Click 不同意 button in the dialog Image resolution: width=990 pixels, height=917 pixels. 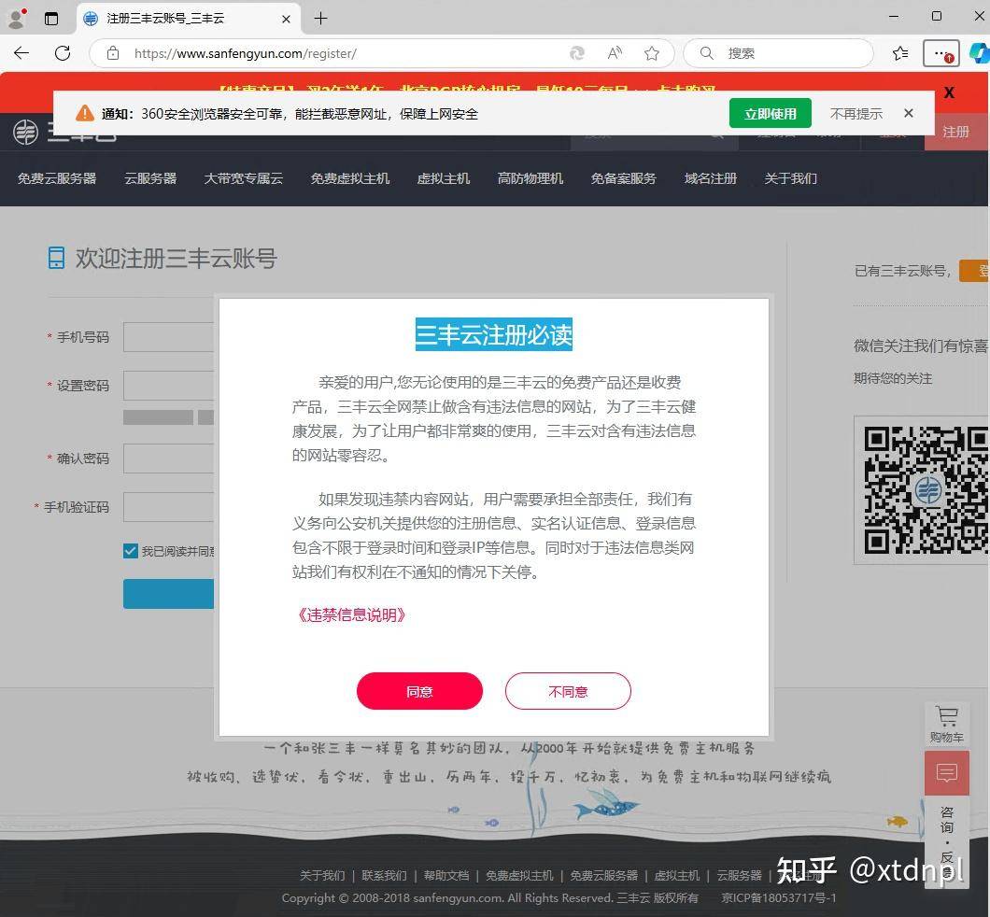pyautogui.click(x=568, y=691)
